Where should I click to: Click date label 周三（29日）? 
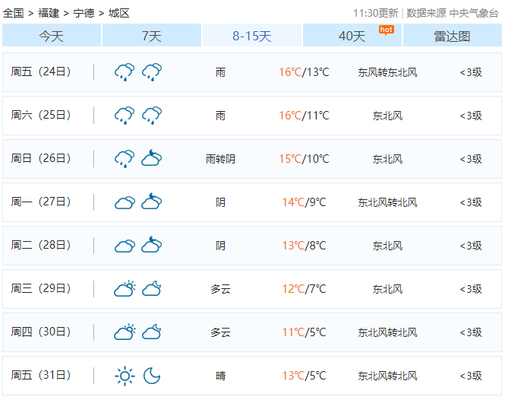pos(41,288)
